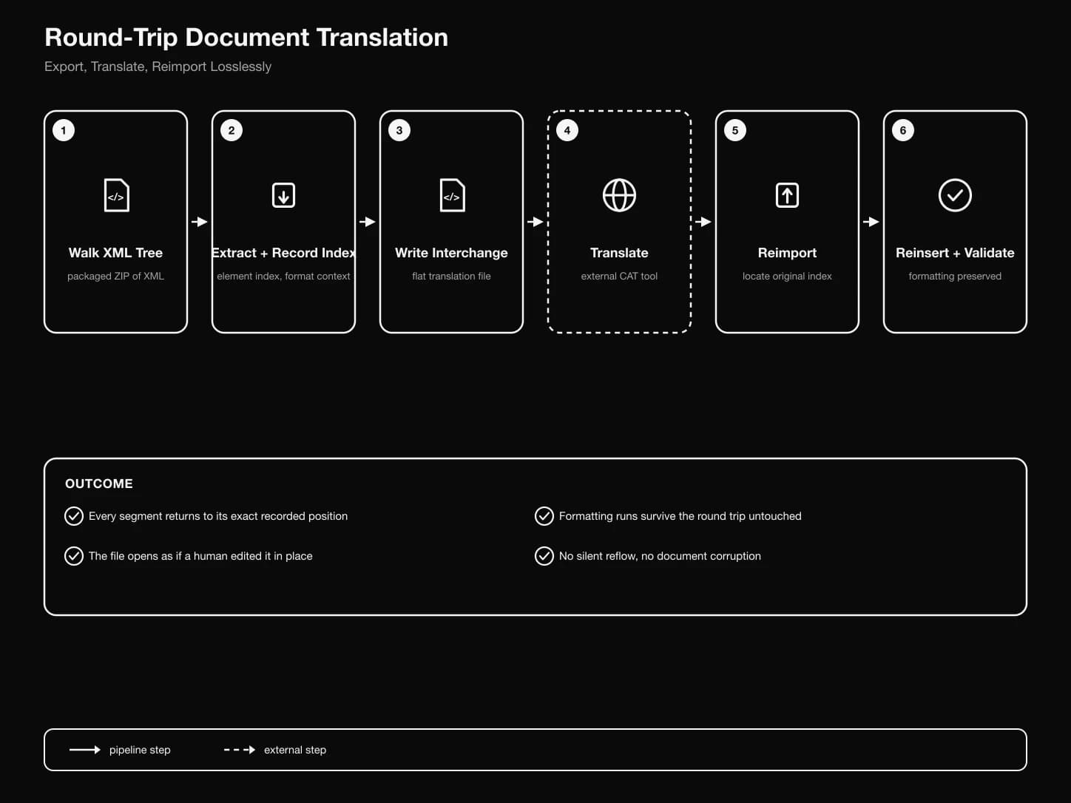
Task: Click the 'element index, format context' caption
Action: pyautogui.click(x=284, y=276)
